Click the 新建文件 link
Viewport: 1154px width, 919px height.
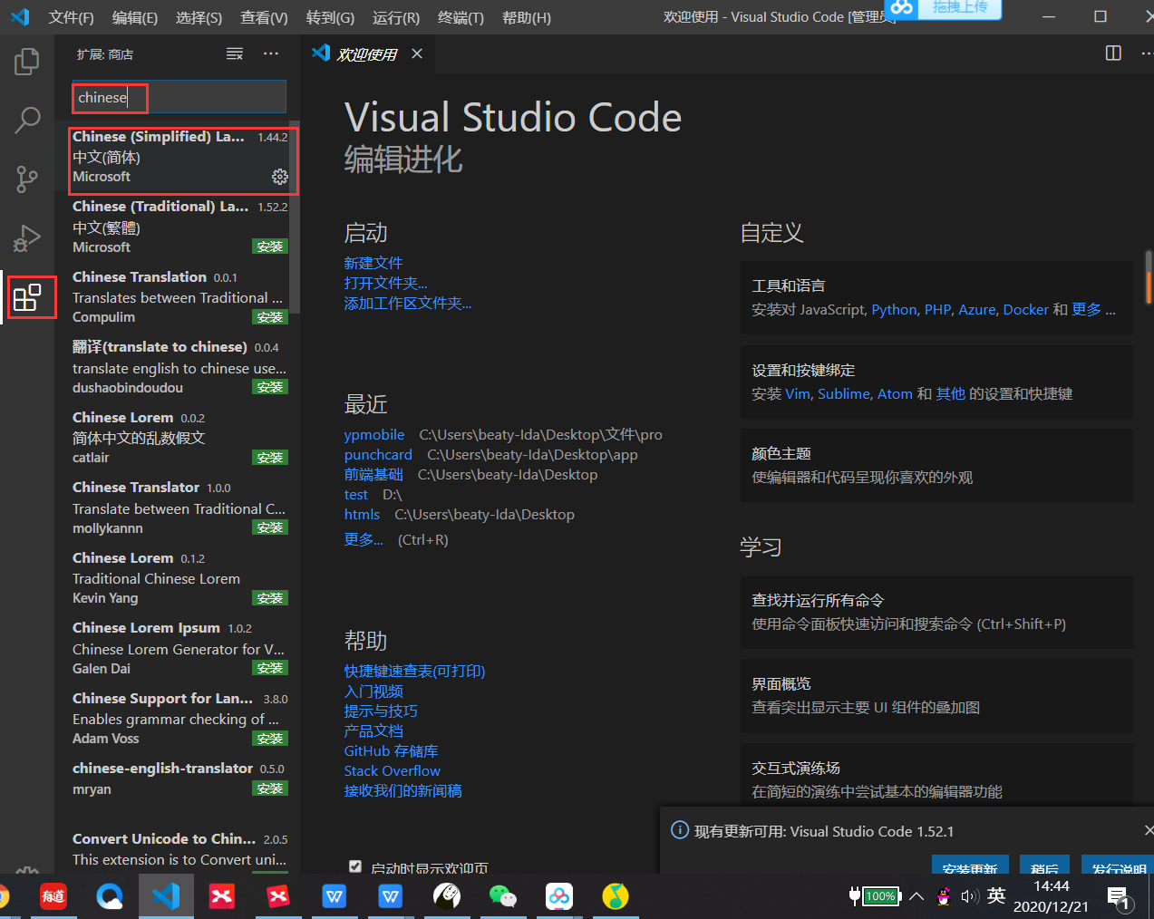373,263
